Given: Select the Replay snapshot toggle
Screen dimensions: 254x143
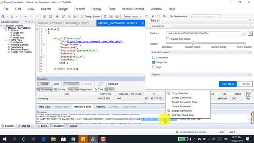Looking at the screenshot, I should (x=60, y=89).
